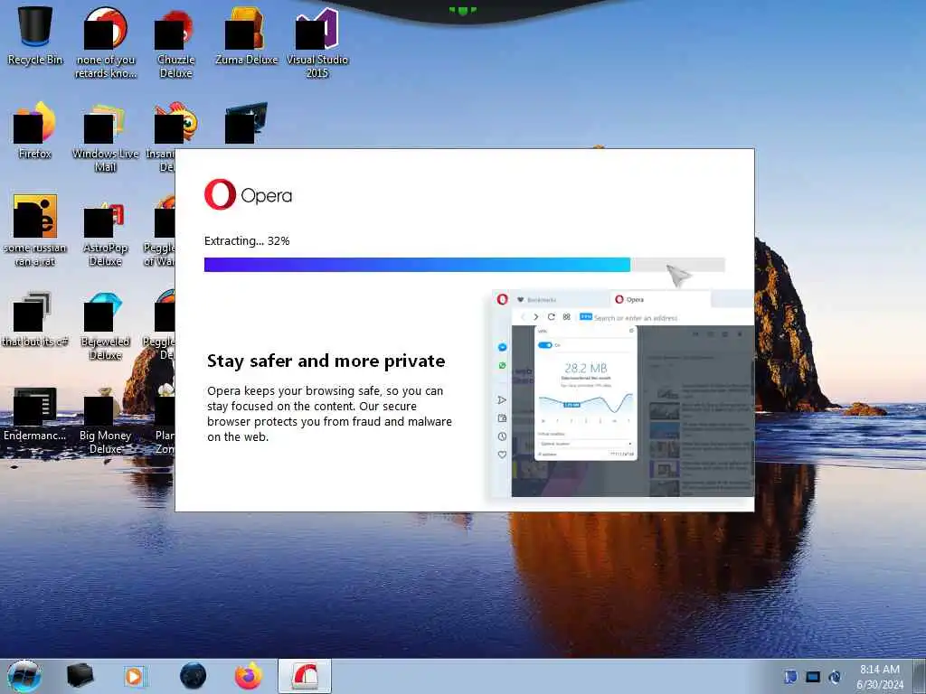Open the black box icon in the taskbar
This screenshot has height=694, width=926.
pyautogui.click(x=80, y=676)
